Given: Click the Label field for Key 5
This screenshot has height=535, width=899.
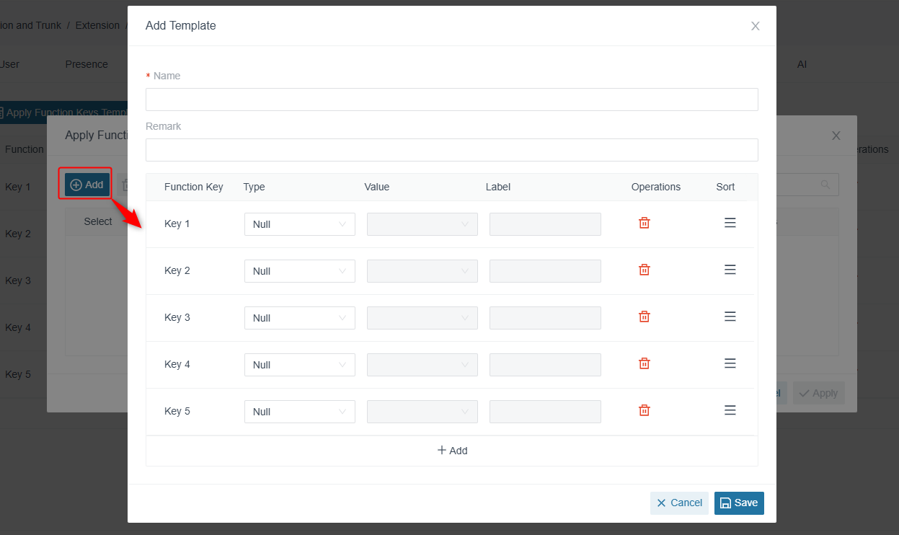Looking at the screenshot, I should [x=545, y=412].
